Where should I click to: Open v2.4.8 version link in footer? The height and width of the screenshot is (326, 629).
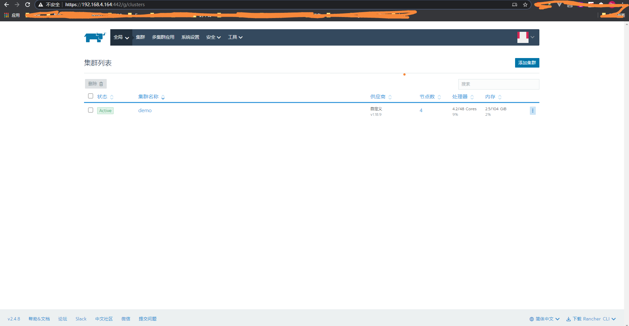[14, 319]
